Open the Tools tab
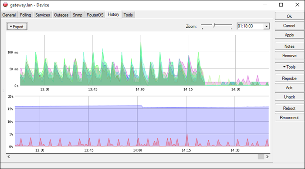Image resolution: width=305 pixels, height=169 pixels. [x=128, y=15]
